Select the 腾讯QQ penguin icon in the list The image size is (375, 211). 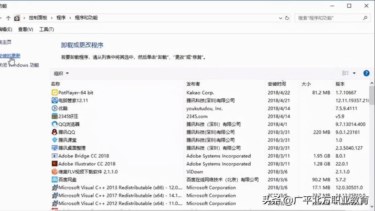point(55,132)
